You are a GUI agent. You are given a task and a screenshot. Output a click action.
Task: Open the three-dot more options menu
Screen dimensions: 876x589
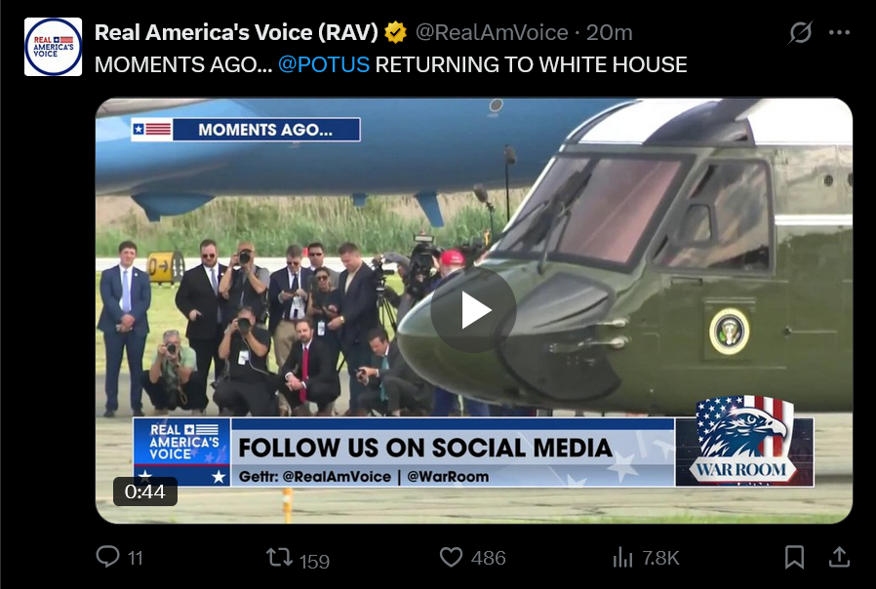(x=839, y=32)
